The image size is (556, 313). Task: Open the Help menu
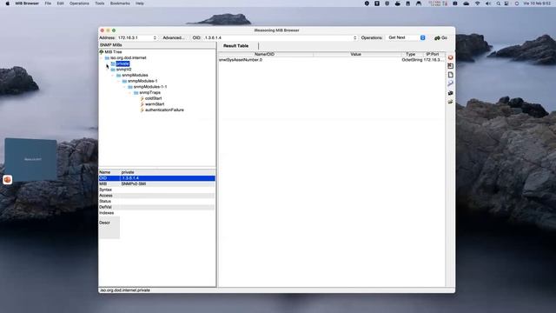(x=140, y=3)
